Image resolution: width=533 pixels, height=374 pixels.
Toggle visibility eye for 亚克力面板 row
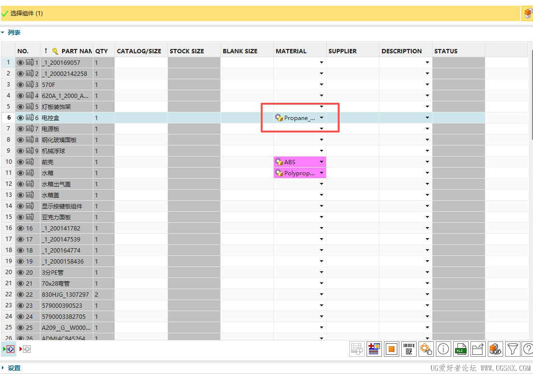[20, 217]
